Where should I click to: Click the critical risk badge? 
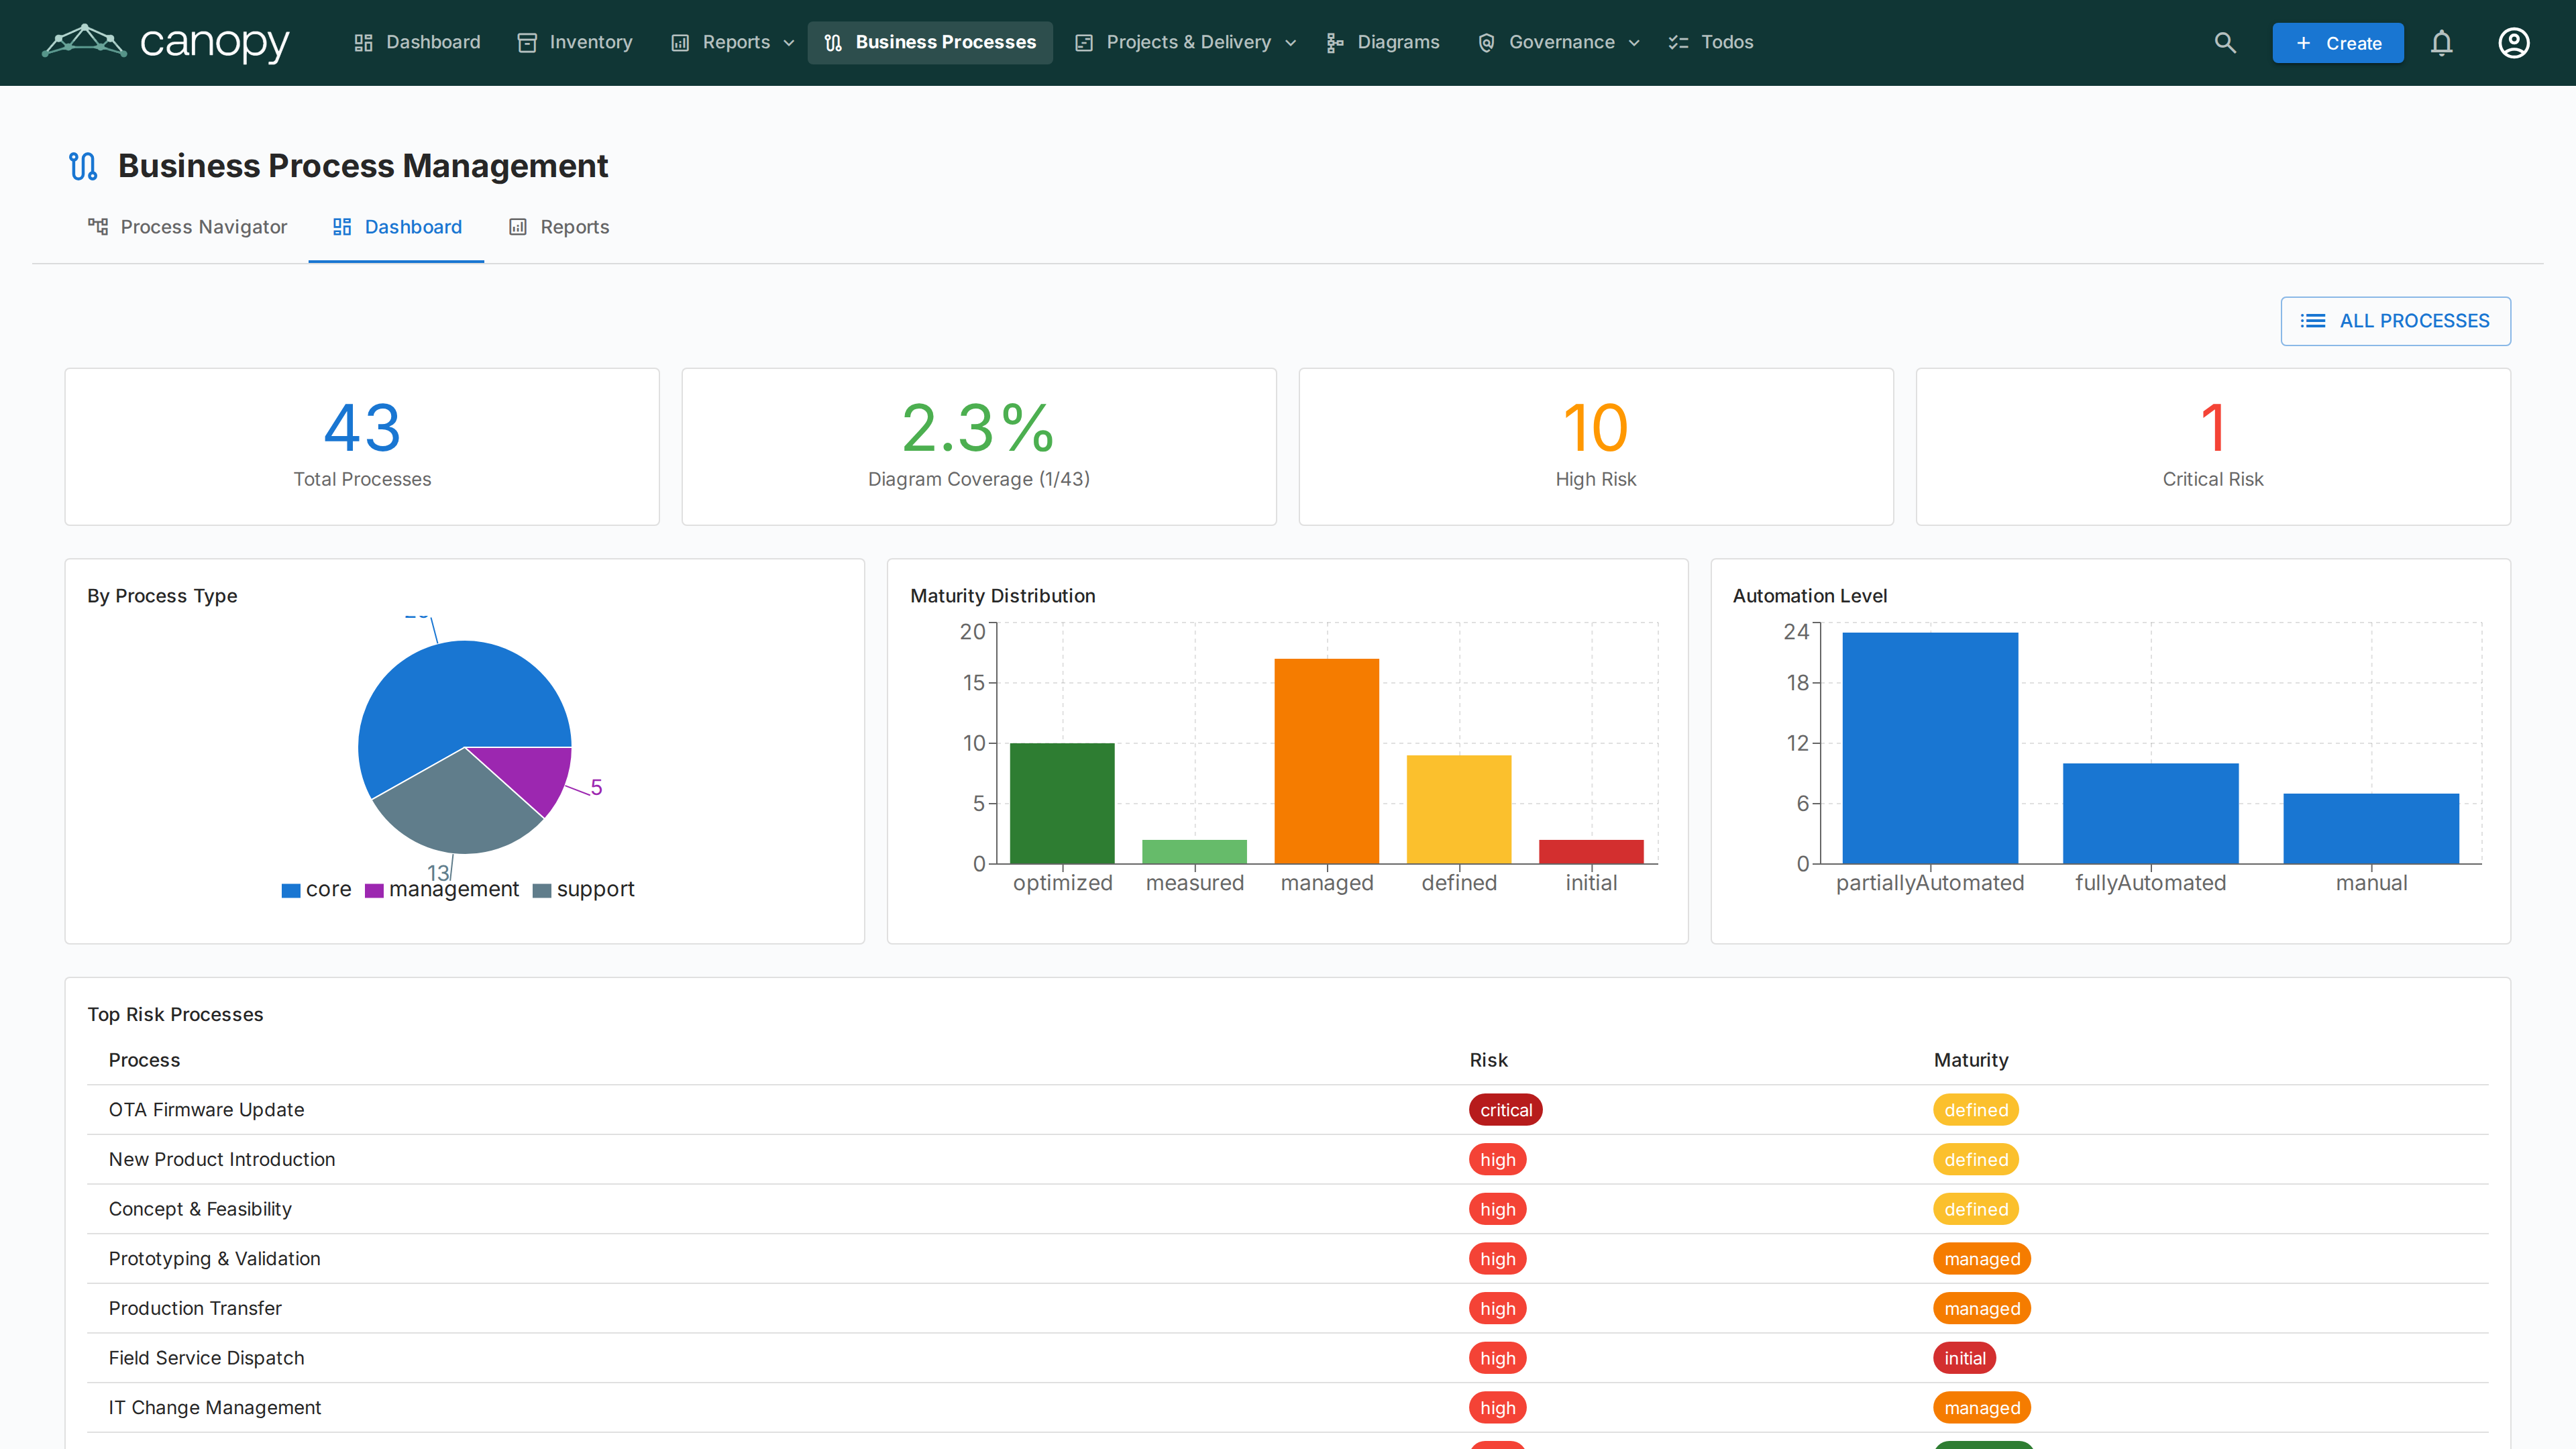[1506, 1109]
